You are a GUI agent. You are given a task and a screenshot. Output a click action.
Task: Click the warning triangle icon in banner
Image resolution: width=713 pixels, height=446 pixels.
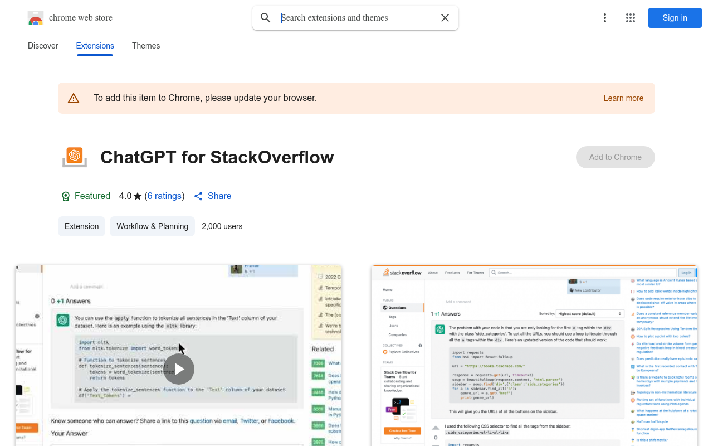74,98
